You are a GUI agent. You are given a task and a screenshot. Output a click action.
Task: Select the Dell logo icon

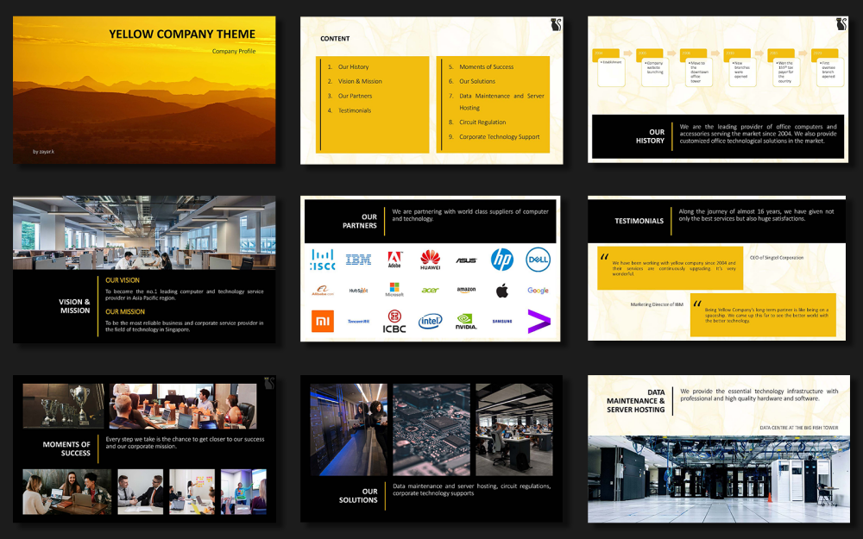pos(539,260)
